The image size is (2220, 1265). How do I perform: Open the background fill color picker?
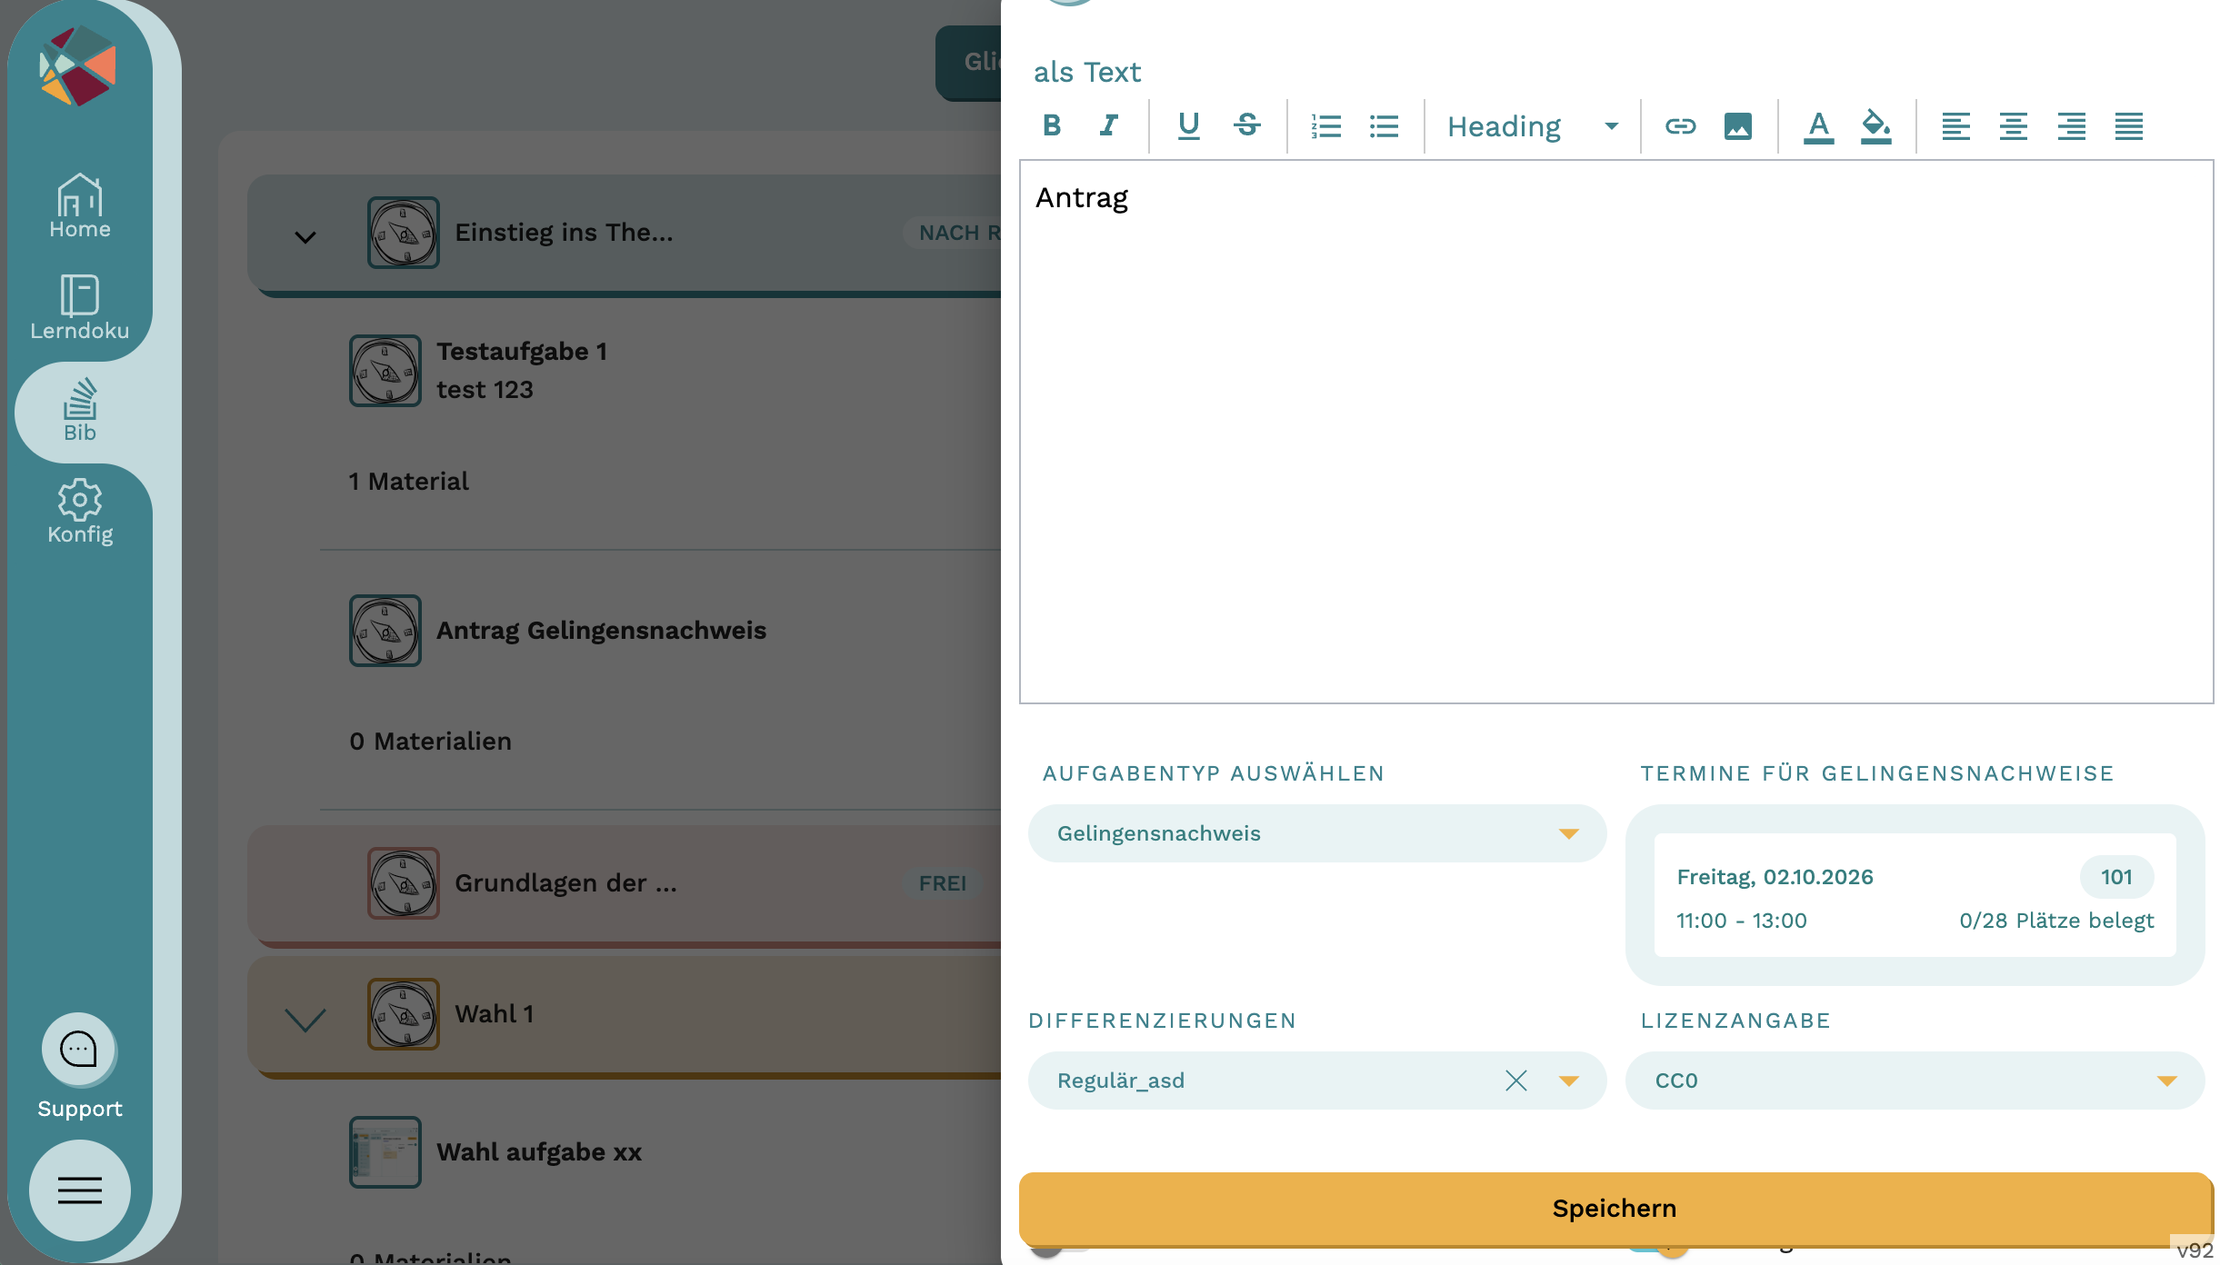tap(1876, 125)
